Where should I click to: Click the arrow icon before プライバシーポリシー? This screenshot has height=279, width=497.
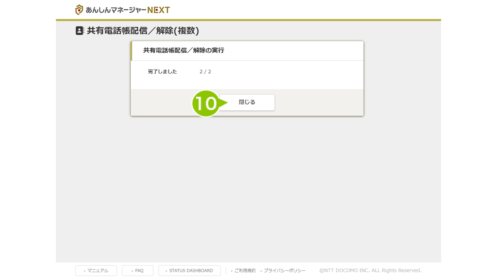[261, 271]
